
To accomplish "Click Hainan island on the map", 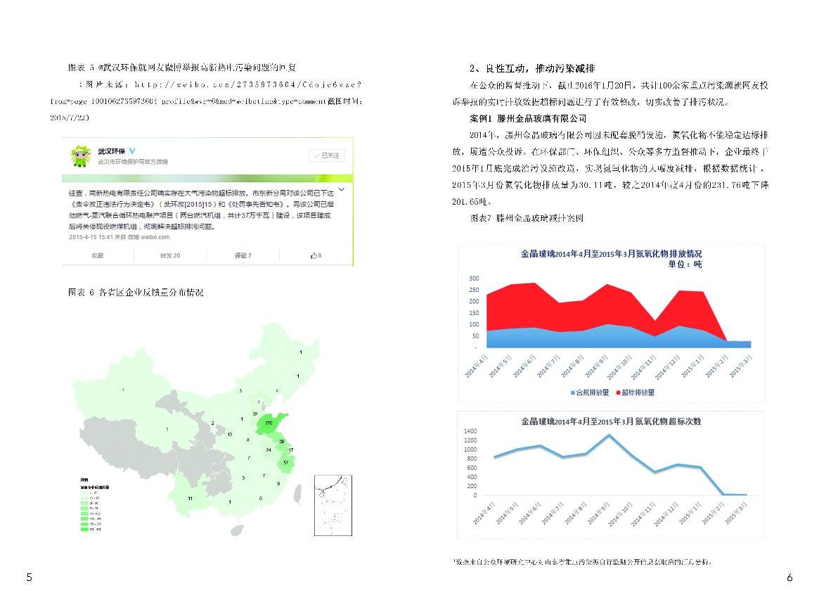I will click(x=237, y=530).
